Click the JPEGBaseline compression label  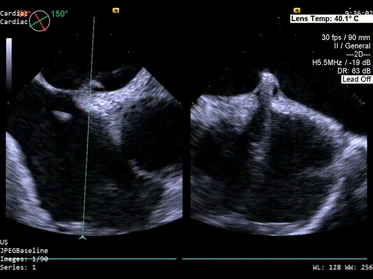coord(24,251)
